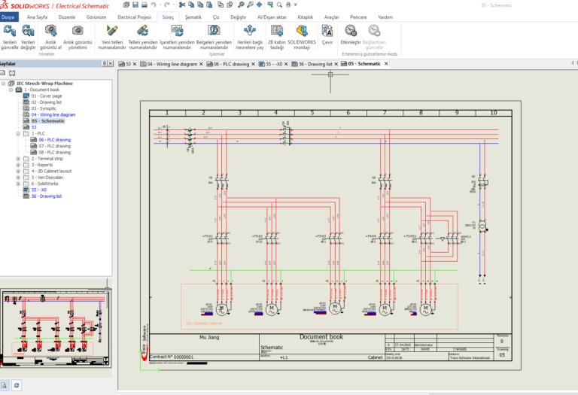Open the 2B kabin taslağı tool

click(277, 32)
